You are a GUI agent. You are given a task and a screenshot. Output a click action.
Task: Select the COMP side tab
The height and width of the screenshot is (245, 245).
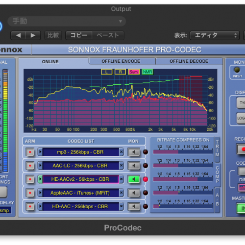click(x=217, y=174)
